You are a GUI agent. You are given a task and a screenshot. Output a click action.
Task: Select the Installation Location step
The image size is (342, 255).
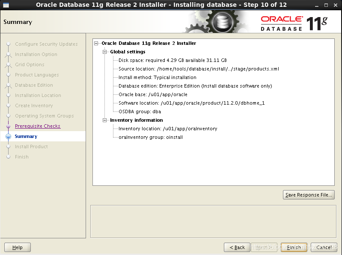tap(38, 95)
